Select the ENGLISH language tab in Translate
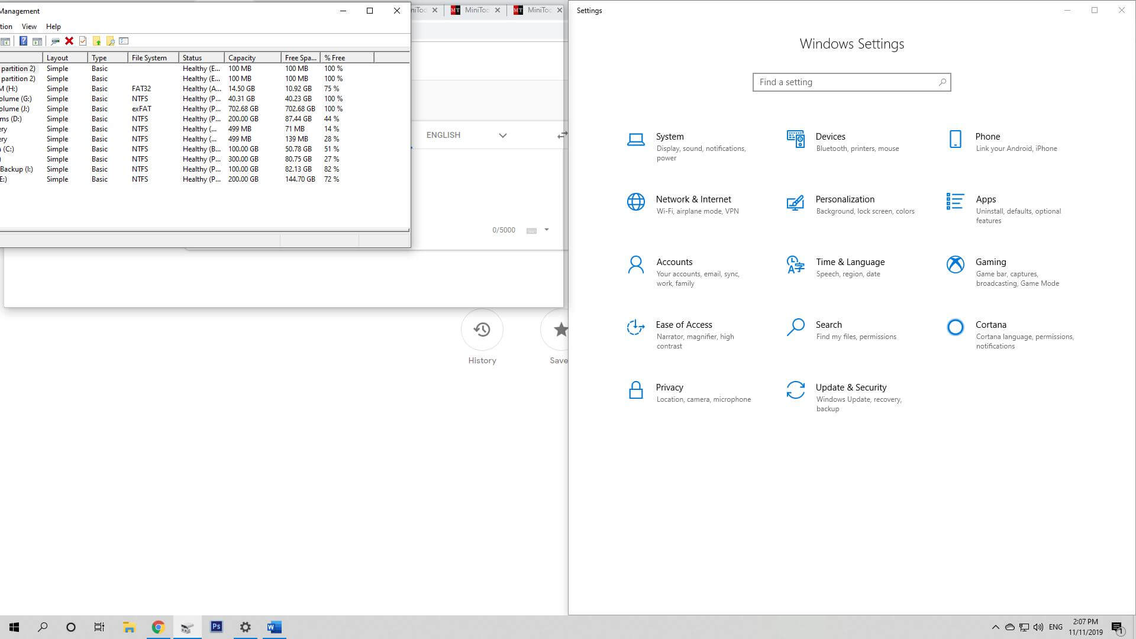Viewport: 1136px width, 639px height. pyautogui.click(x=443, y=135)
